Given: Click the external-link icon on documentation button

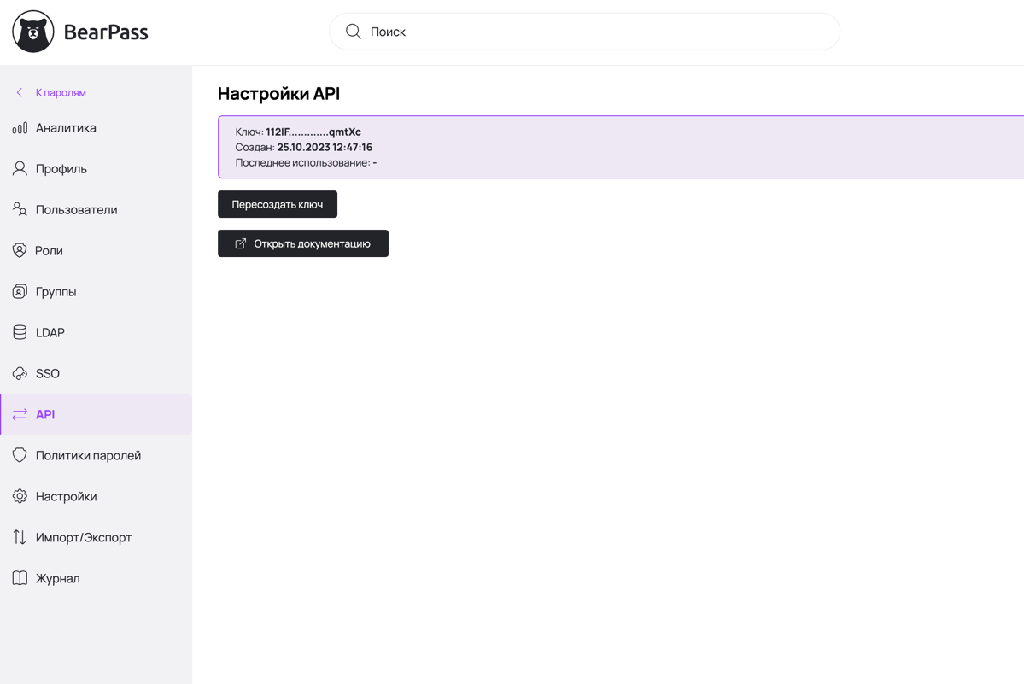Looking at the screenshot, I should tap(238, 243).
